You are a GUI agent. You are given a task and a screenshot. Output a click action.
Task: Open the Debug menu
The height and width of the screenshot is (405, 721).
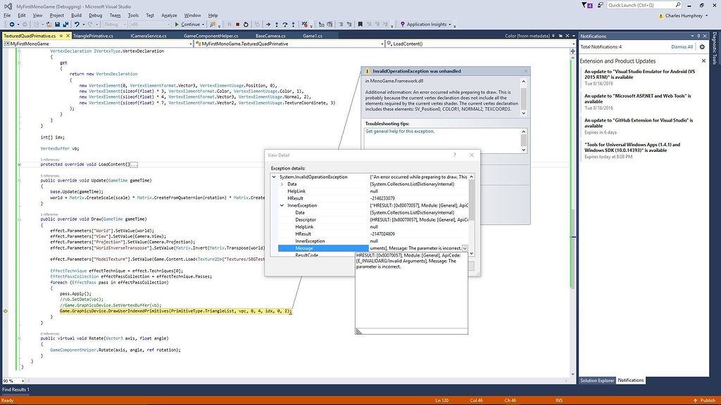pos(95,15)
